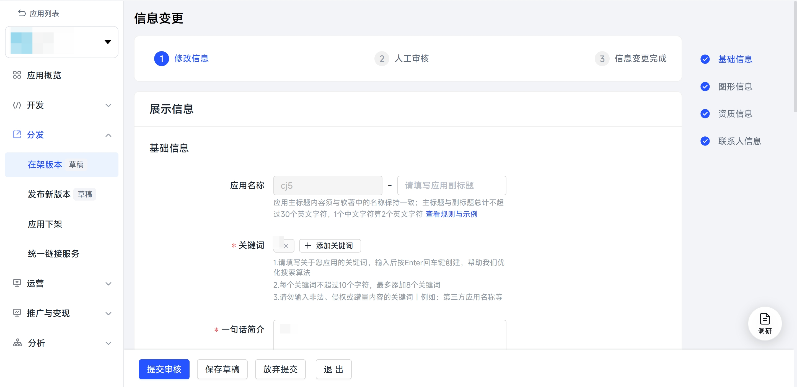Viewport: 797px width, 387px height.
Task: Click 保存草稿 button
Action: coord(222,369)
